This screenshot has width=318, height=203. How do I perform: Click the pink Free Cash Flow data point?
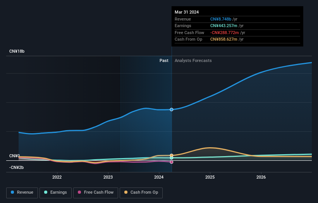172,162
